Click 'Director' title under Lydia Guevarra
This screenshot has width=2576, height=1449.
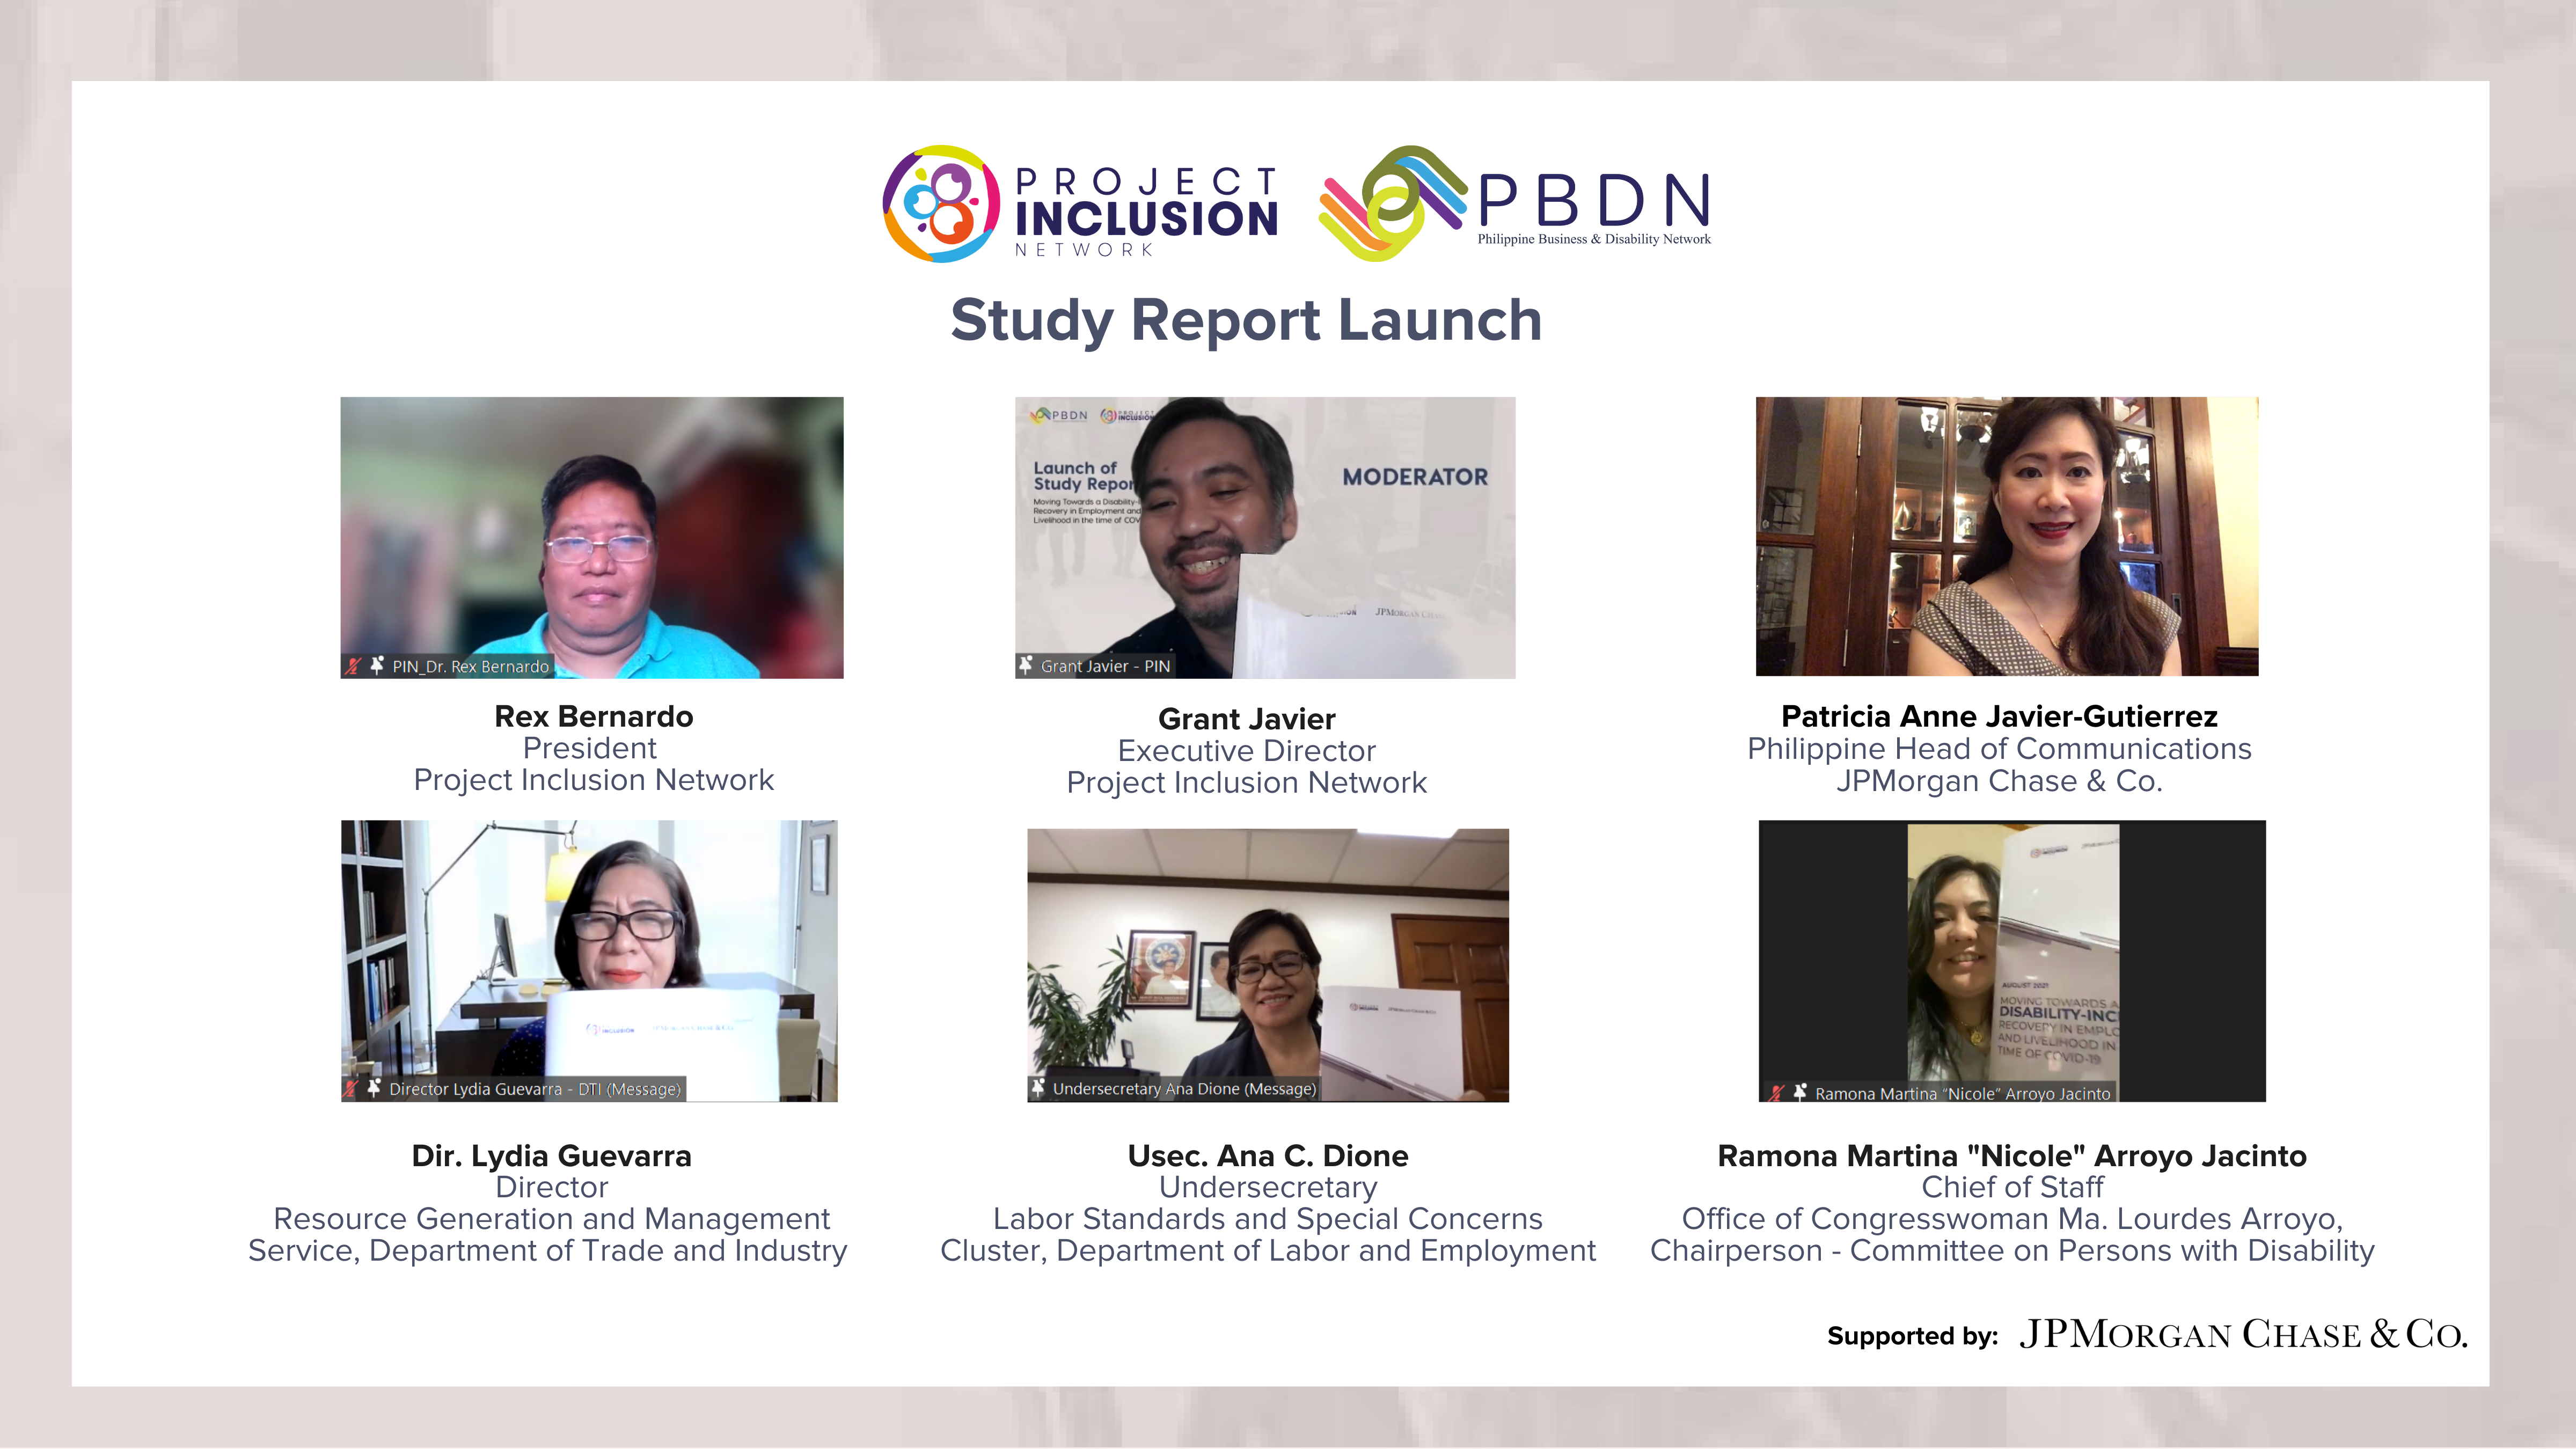point(552,1187)
